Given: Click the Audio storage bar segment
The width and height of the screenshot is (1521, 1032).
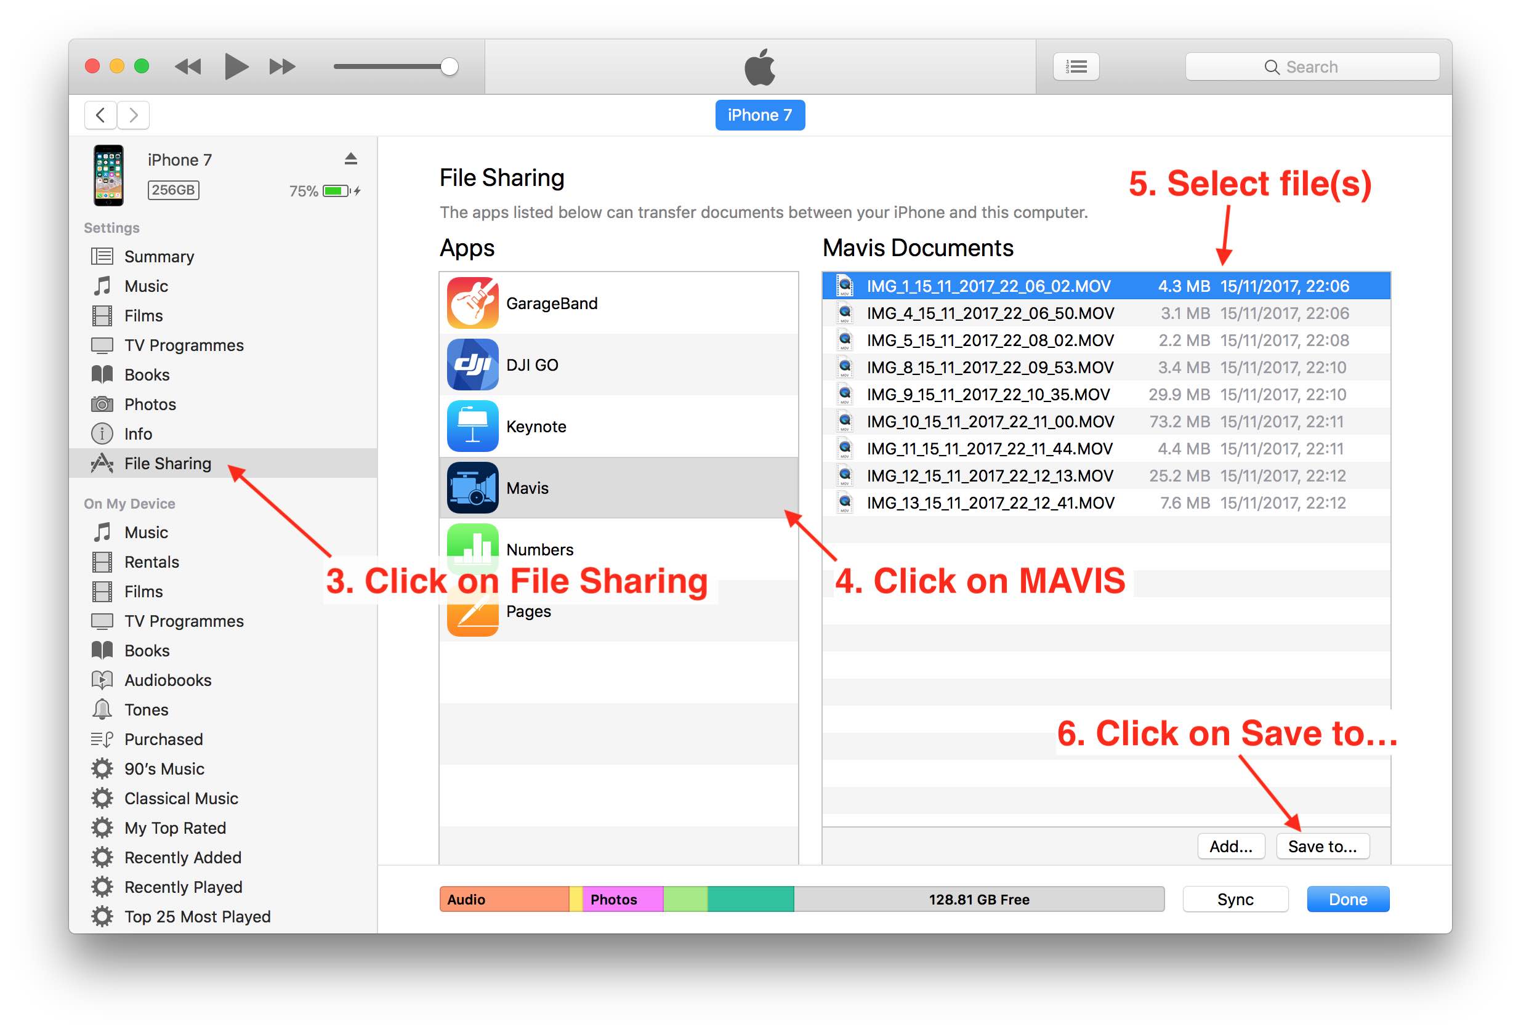Looking at the screenshot, I should coord(504,899).
